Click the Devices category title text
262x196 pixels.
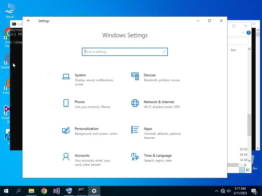tap(150, 75)
